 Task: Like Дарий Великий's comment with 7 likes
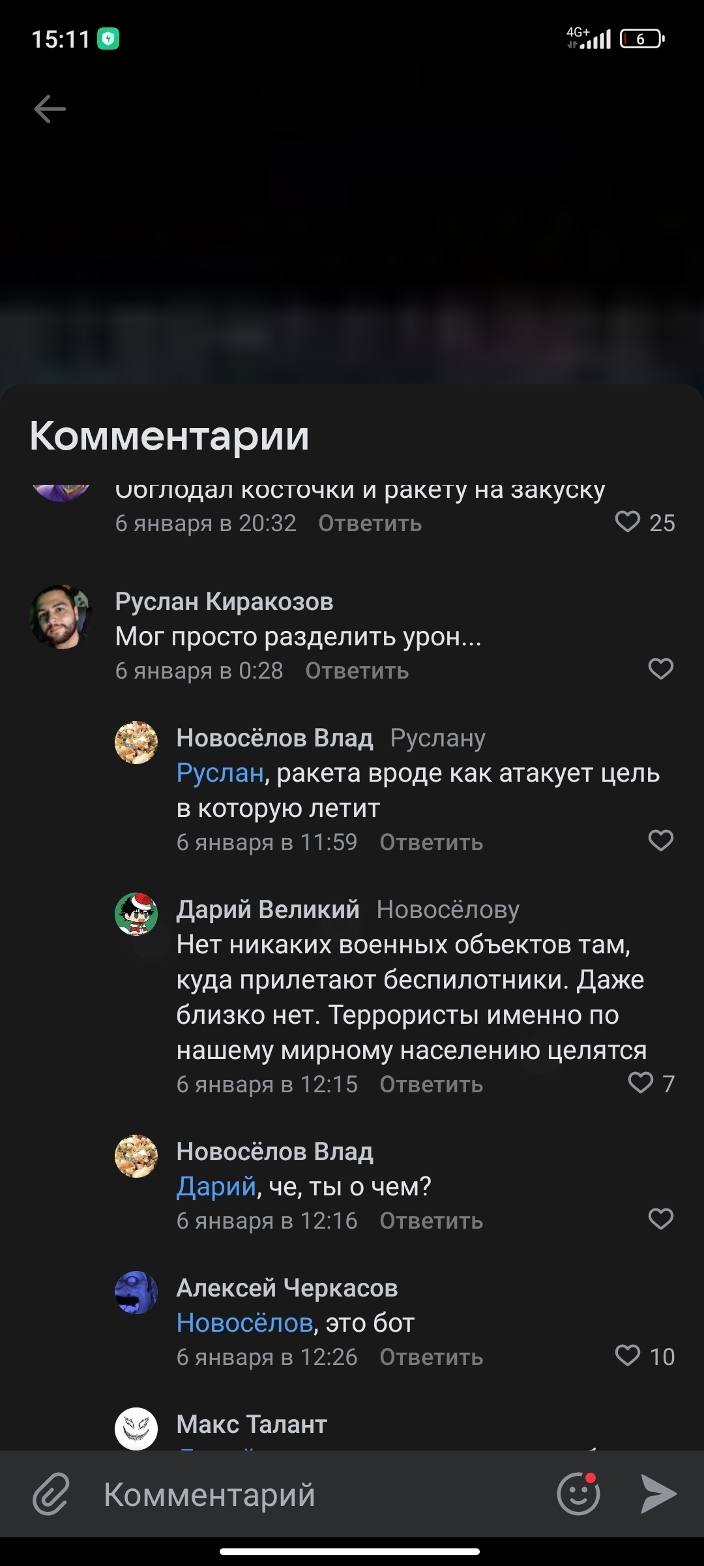point(641,1083)
